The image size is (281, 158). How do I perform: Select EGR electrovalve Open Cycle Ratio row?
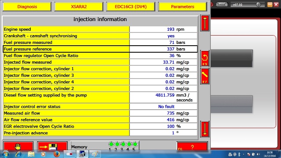101,126
